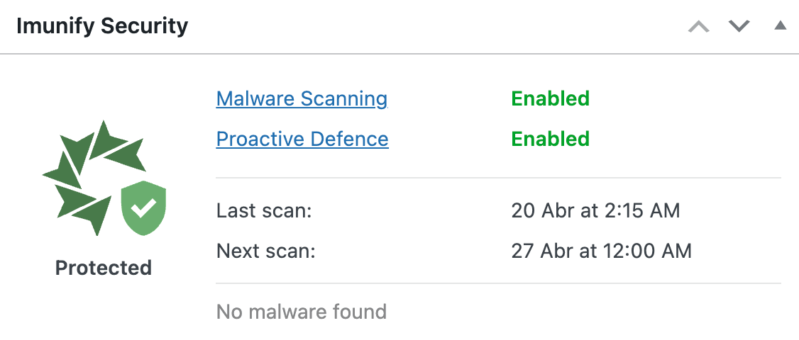Open the Proactive Defence link
Screen dimensions: 799x340
(302, 139)
